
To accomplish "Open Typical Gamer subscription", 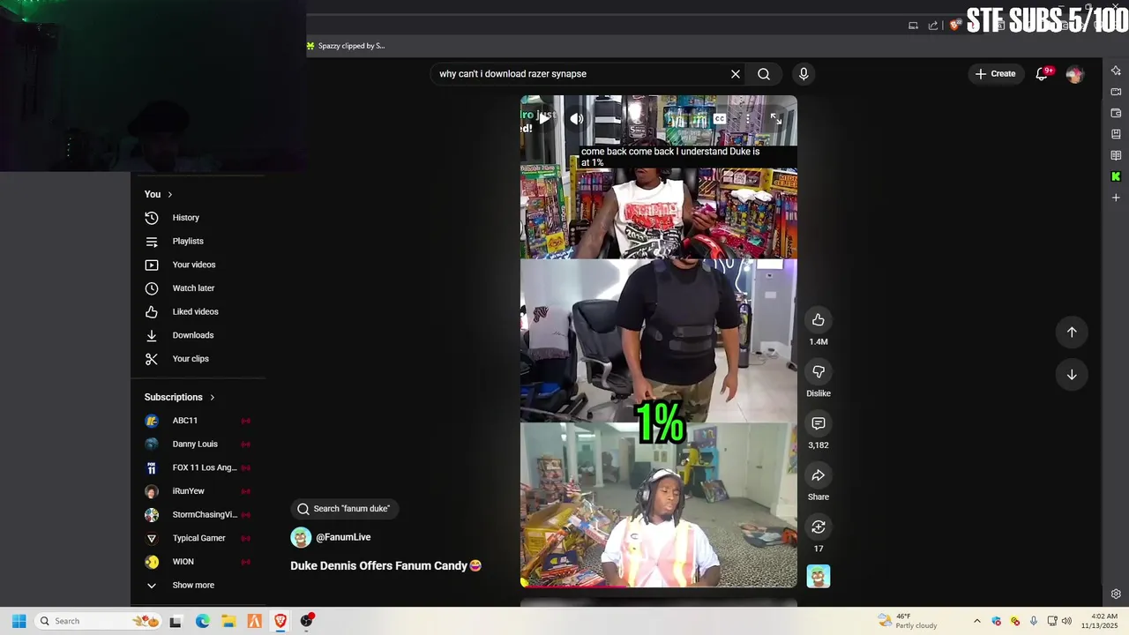I will click(198, 538).
